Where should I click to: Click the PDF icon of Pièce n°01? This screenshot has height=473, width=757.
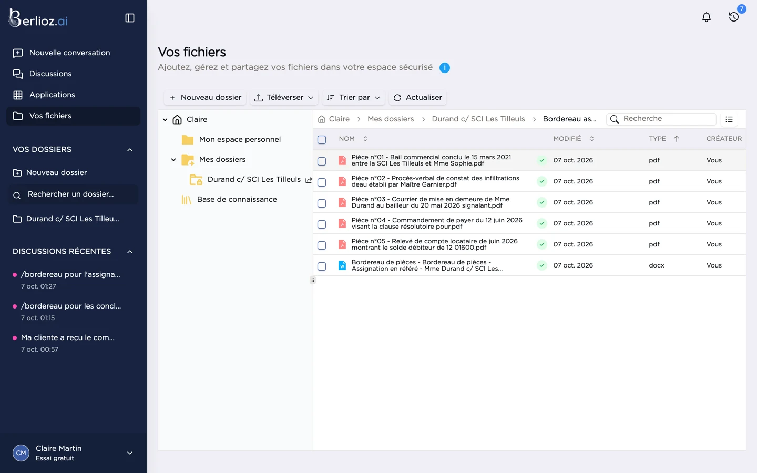coord(342,160)
